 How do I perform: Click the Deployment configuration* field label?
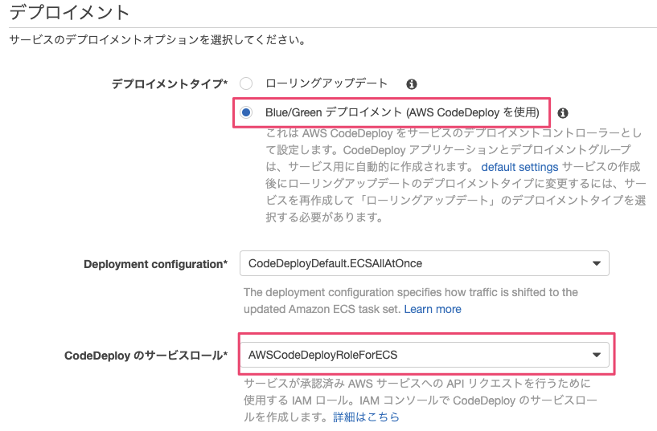pyautogui.click(x=155, y=264)
